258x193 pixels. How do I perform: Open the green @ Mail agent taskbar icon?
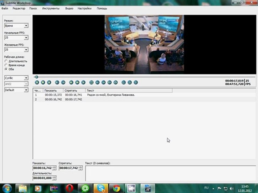pos(85,188)
